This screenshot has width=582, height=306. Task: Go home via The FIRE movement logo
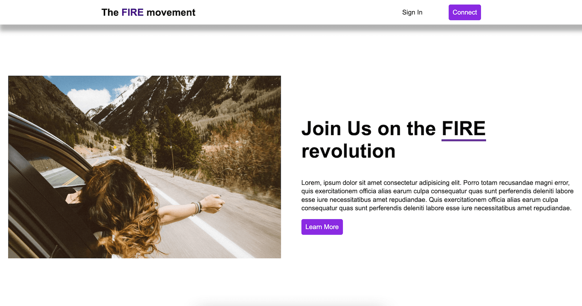tap(148, 12)
